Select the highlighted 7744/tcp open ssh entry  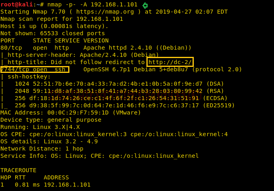pyautogui.click(x=35, y=69)
